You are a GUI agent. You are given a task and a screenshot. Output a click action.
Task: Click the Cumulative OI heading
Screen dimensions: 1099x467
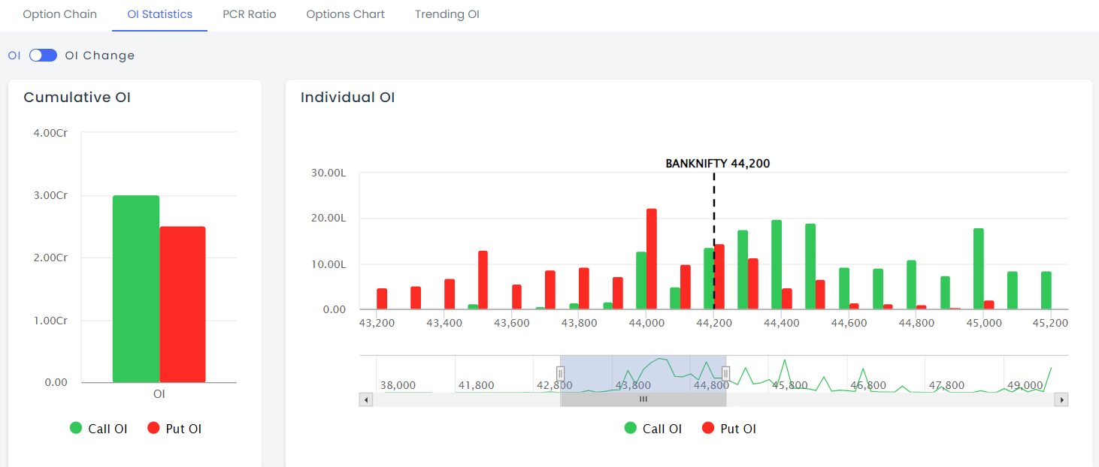77,98
